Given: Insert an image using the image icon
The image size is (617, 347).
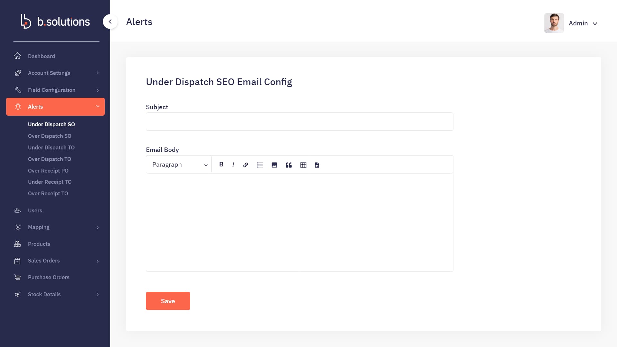Looking at the screenshot, I should coord(274,165).
